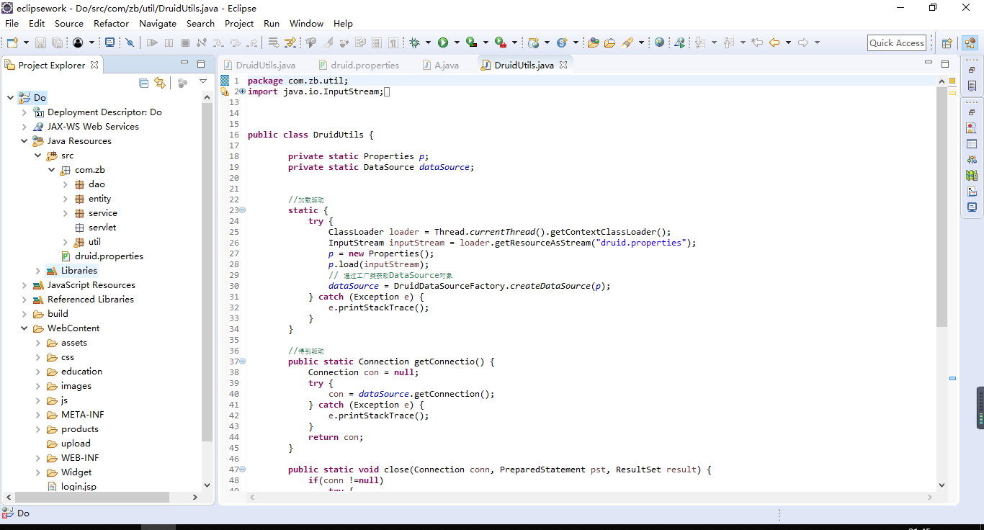Image resolution: width=984 pixels, height=530 pixels.
Task: Click the New file toolbar icon
Action: pyautogui.click(x=12, y=43)
